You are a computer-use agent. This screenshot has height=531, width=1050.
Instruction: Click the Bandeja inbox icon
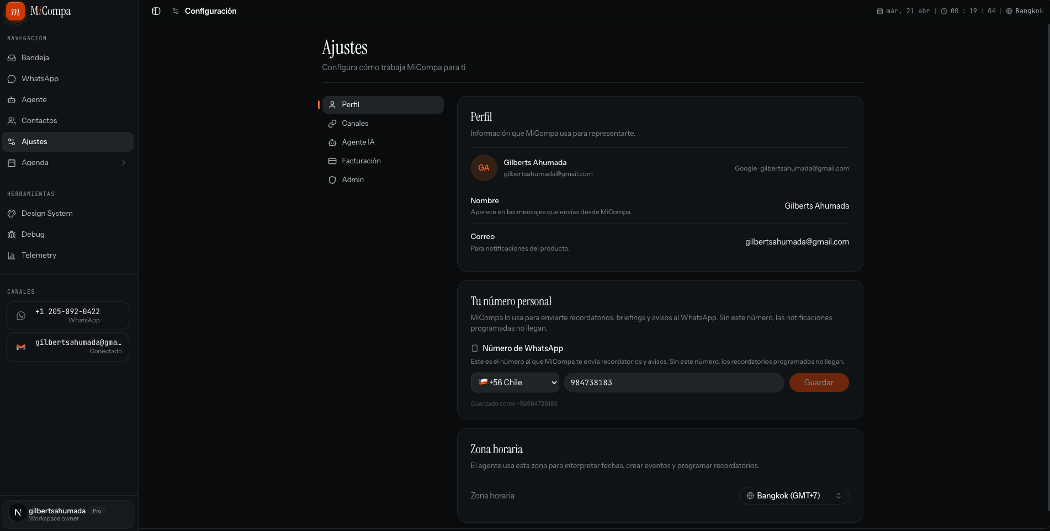point(12,58)
